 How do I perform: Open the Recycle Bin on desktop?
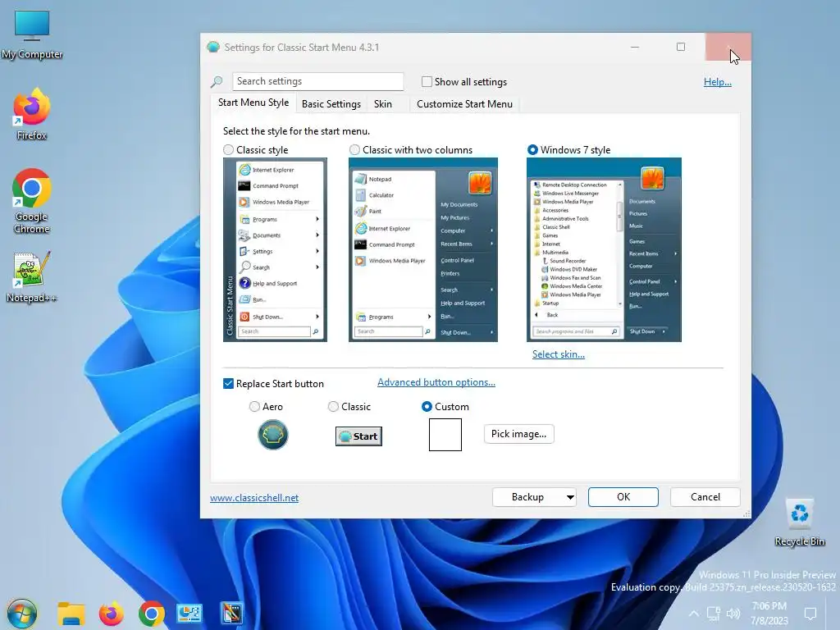point(799,523)
